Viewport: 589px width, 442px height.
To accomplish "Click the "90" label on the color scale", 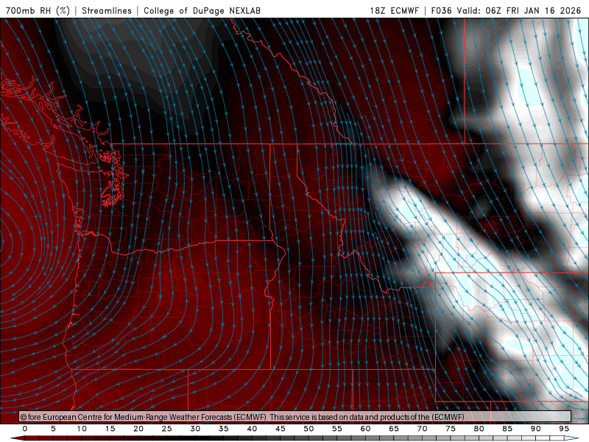I will tap(536, 429).
